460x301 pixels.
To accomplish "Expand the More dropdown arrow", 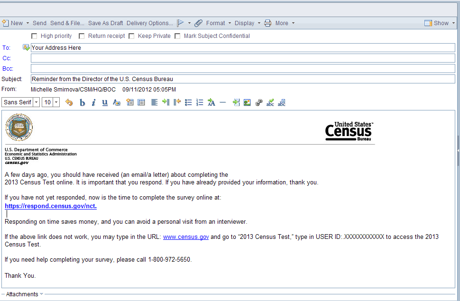I will coord(293,23).
